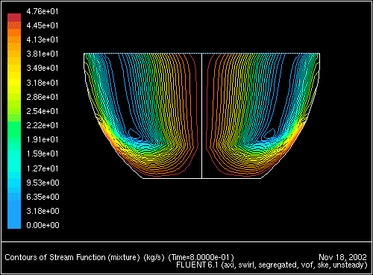This screenshot has width=373, height=275.
Task: Click the blue bottom of the color scale
Action: click(14, 215)
